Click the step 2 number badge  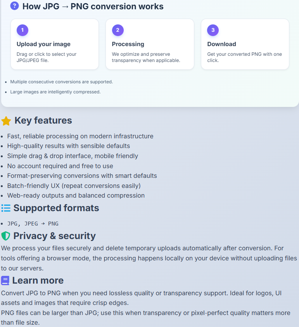click(x=118, y=30)
